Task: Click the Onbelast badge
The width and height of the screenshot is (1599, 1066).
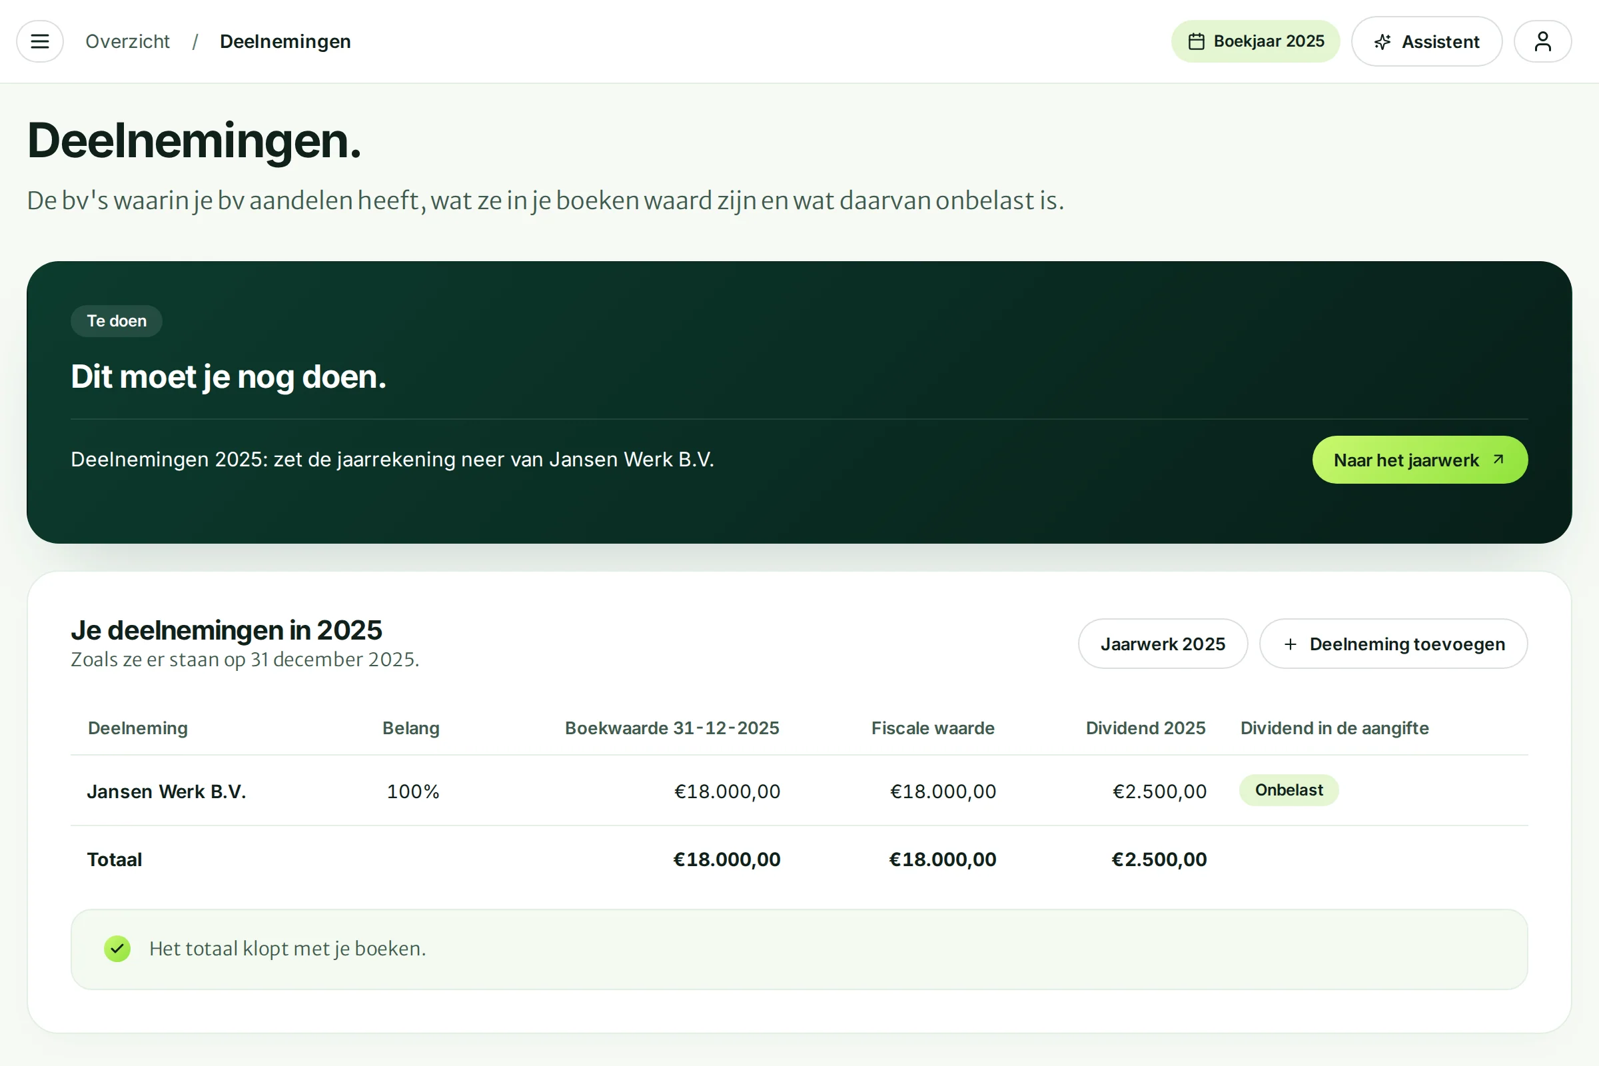Action: (x=1289, y=790)
